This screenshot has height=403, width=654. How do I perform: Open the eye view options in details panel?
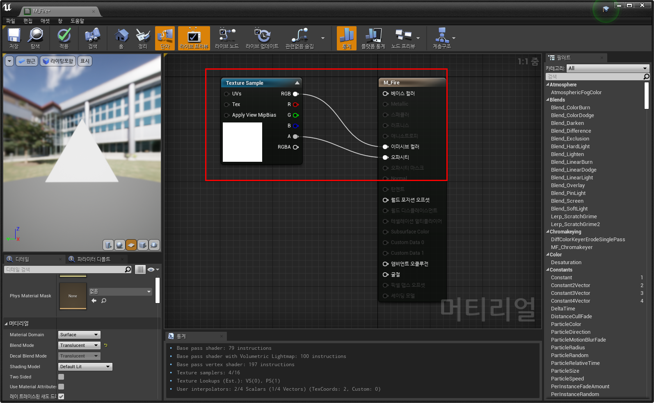click(153, 269)
